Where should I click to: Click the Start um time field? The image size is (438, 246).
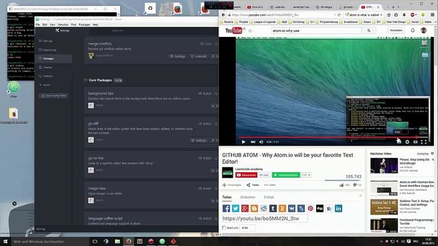pyautogui.click(x=247, y=228)
